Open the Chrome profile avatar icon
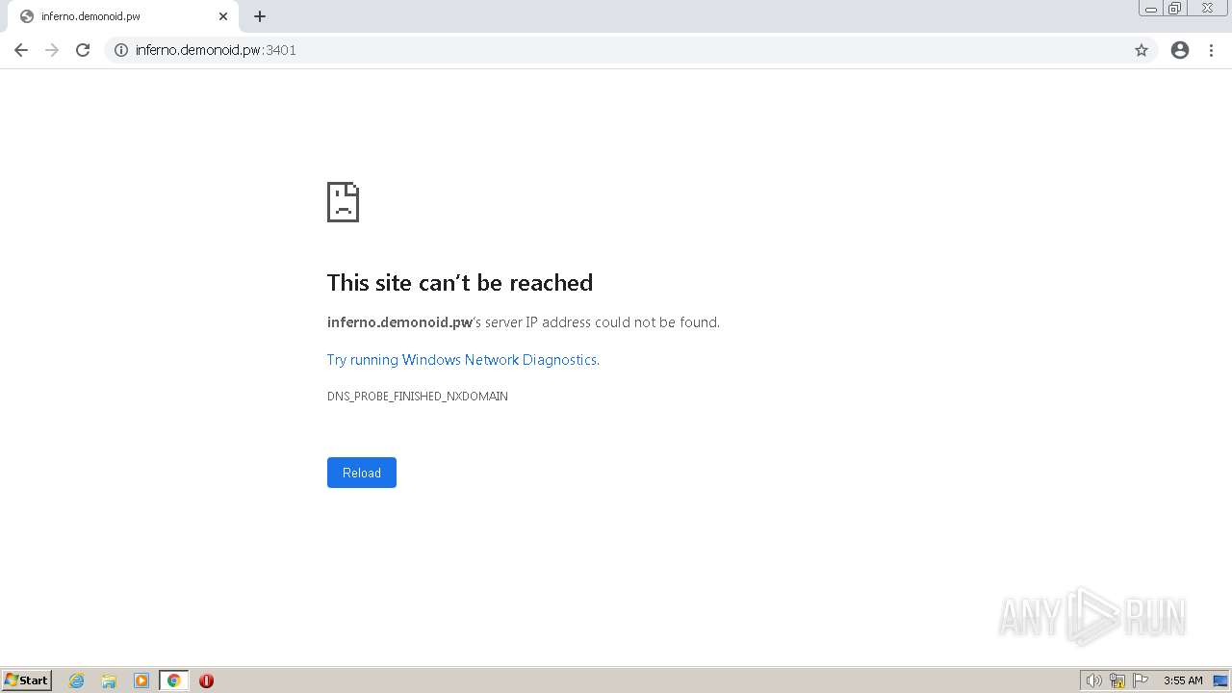1232x693 pixels. (1180, 50)
